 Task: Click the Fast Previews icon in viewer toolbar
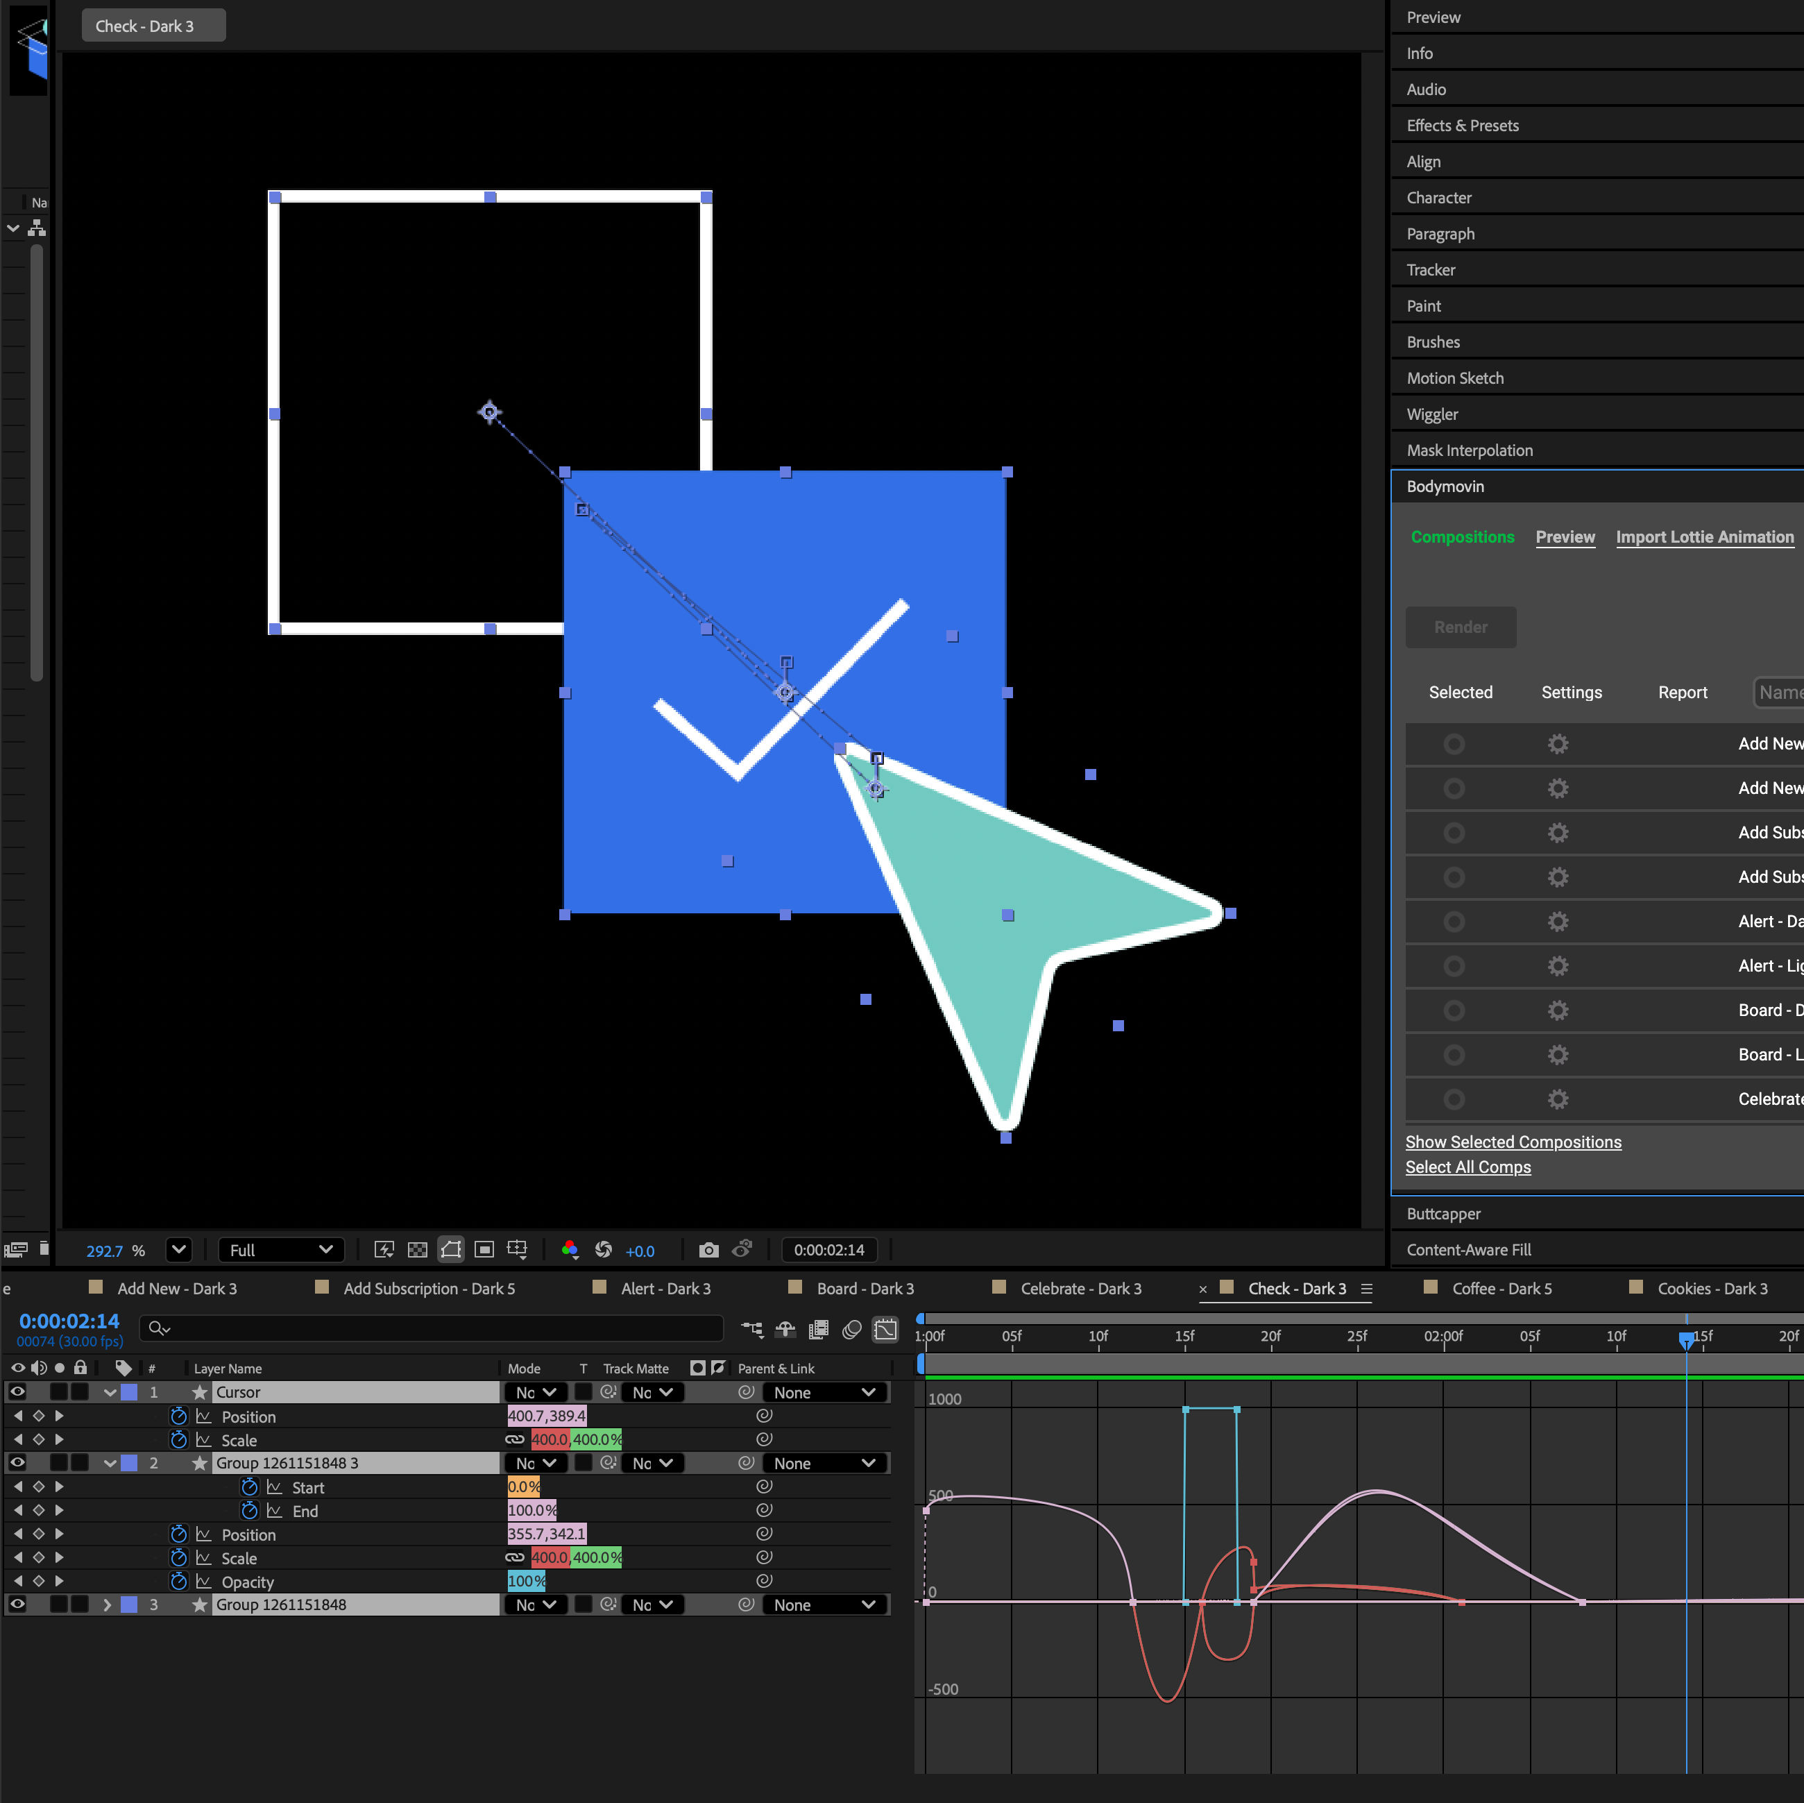(384, 1249)
